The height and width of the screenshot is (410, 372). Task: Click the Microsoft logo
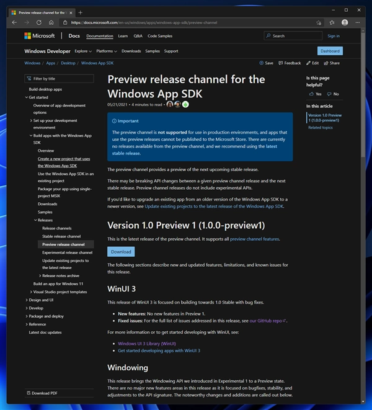click(40, 36)
